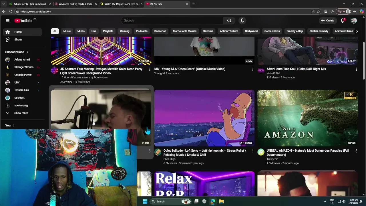Viewport: 366px width, 206px height.
Task: Add this page to favorites (star)
Action: [x=318, y=11]
